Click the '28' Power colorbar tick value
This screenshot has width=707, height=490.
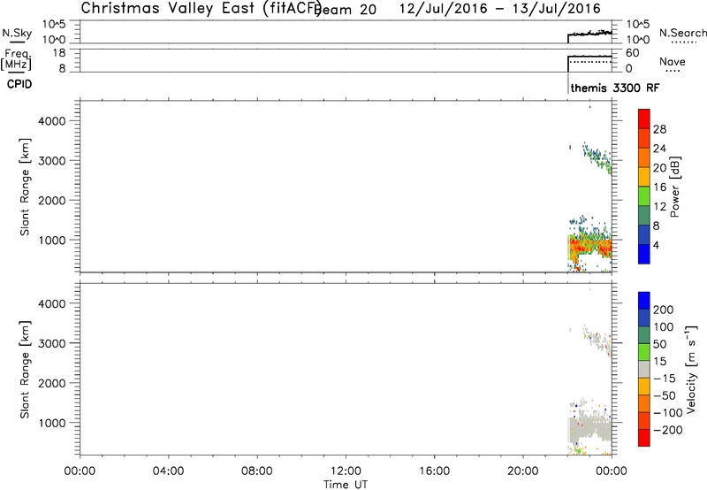[x=659, y=129]
